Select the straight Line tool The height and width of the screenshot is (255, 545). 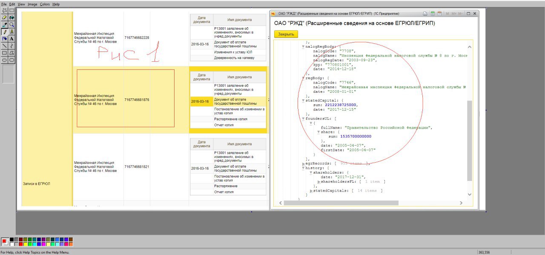click(x=4, y=45)
